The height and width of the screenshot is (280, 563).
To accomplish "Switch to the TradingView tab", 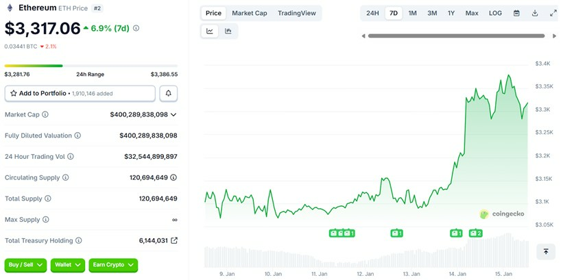I will click(297, 13).
